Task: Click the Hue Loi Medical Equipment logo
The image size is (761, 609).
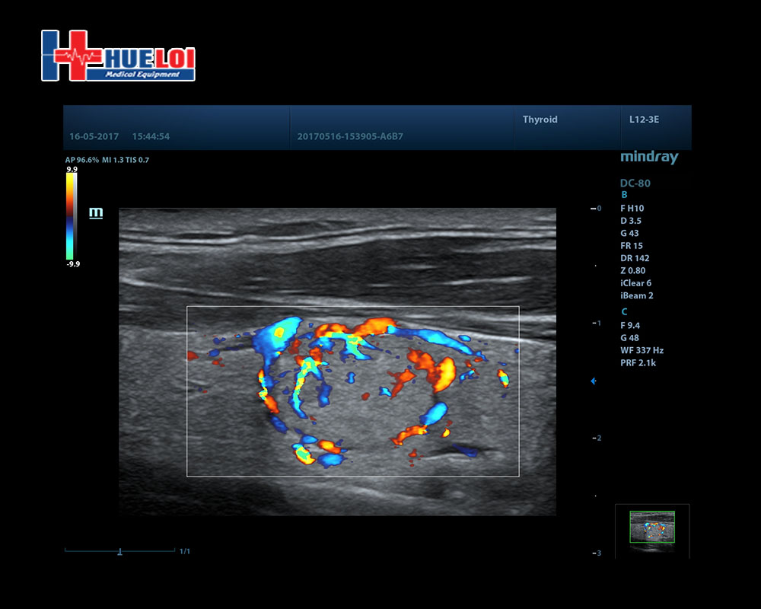Action: pyautogui.click(x=119, y=56)
